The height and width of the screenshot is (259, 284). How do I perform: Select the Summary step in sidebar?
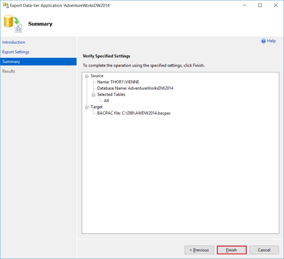[x=38, y=62]
